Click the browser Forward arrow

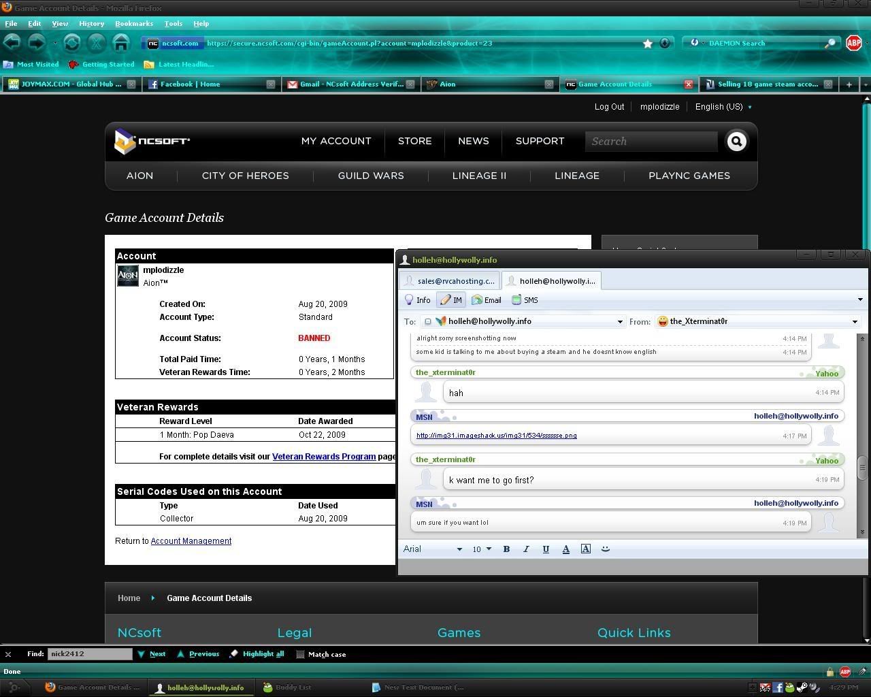36,43
